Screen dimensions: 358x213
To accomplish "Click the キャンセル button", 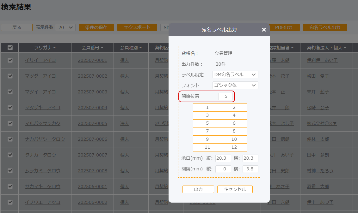I will 235,189.
